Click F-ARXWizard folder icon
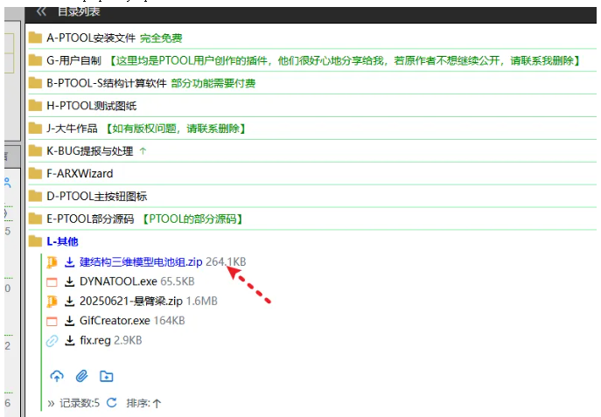 point(35,173)
